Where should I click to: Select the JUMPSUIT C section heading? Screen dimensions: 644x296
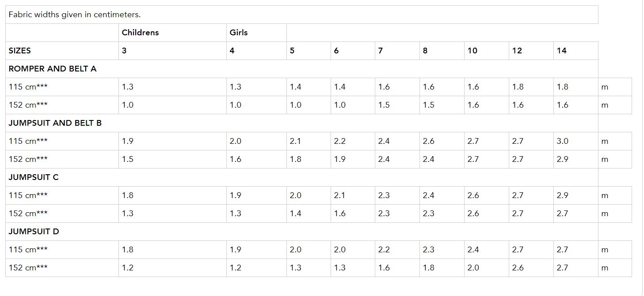(34, 177)
